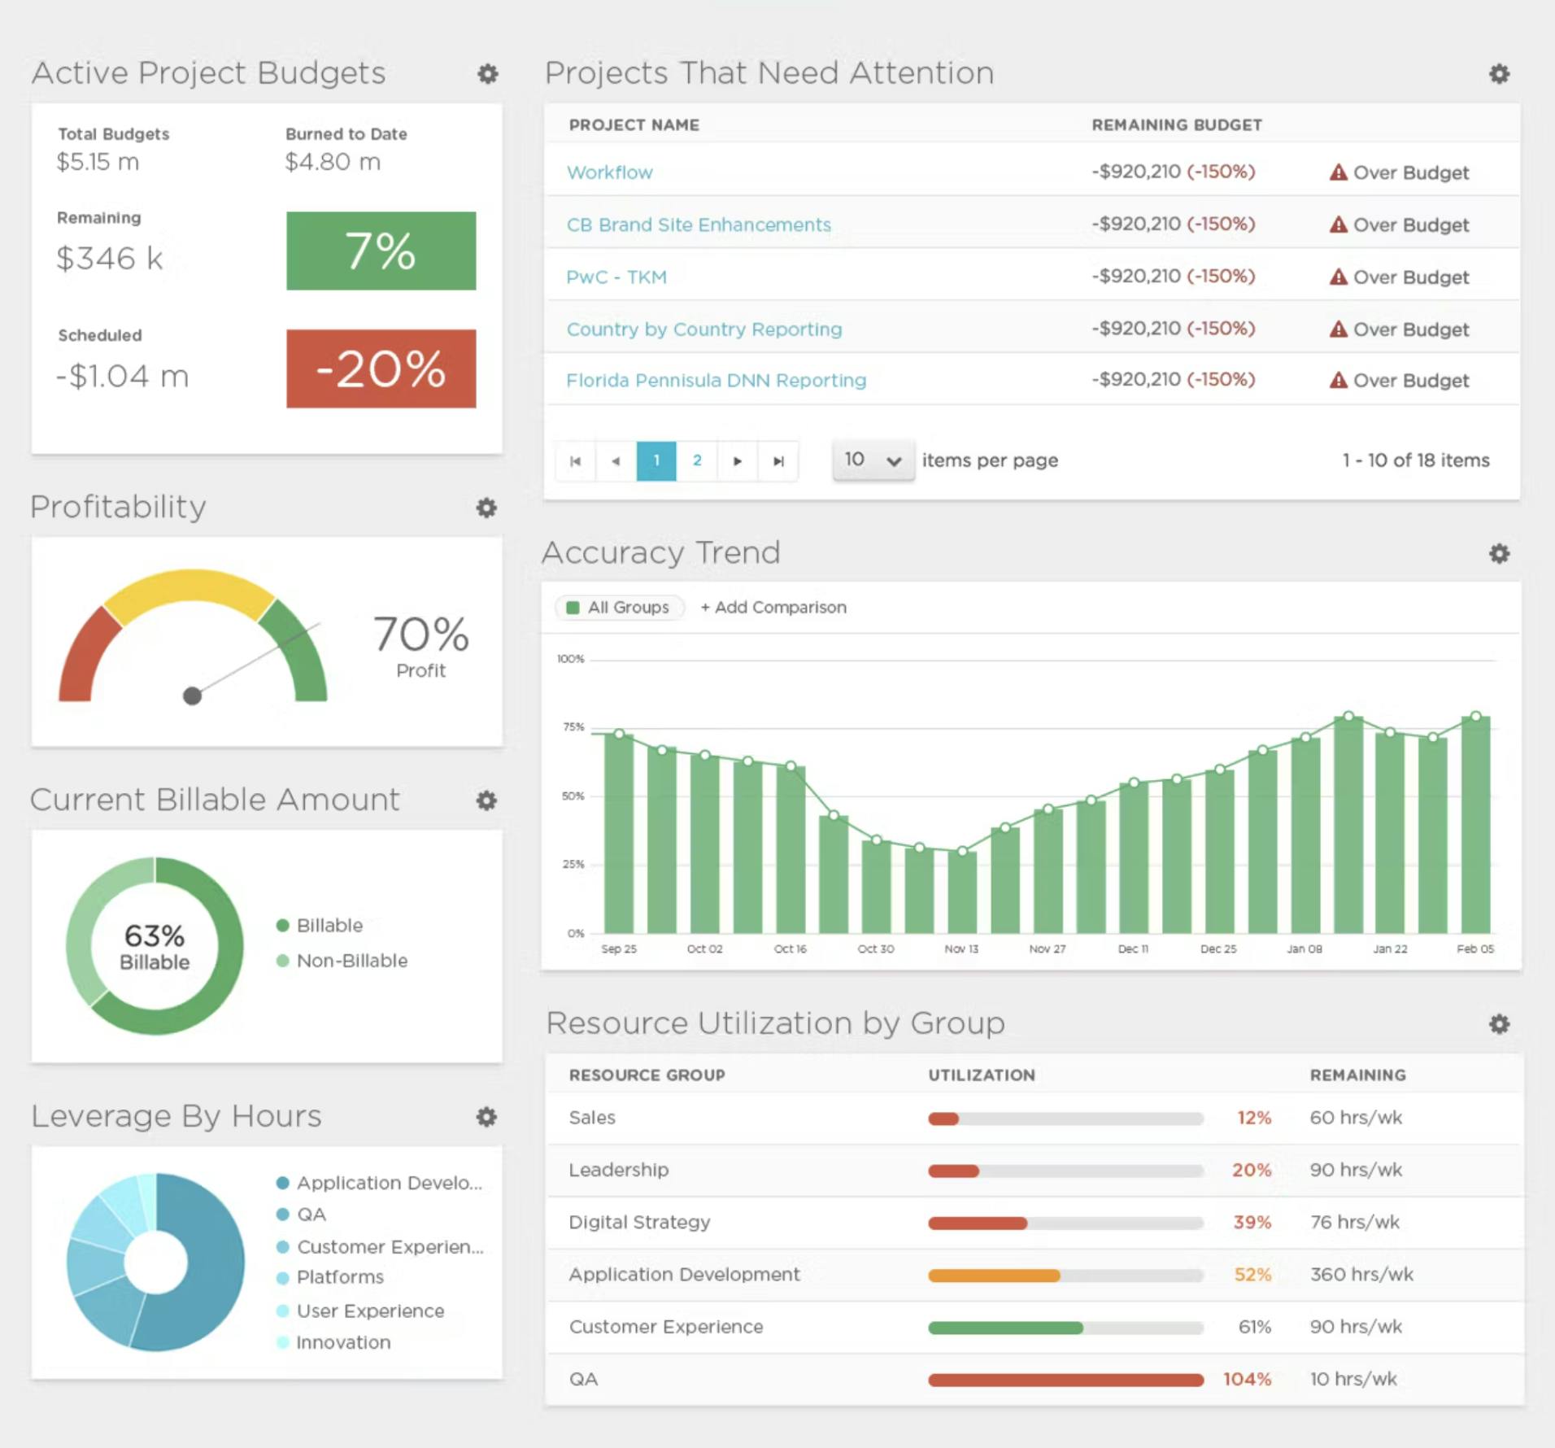Click the 1 - 10 of 18 items text
Image resolution: width=1555 pixels, height=1448 pixels.
click(1416, 460)
